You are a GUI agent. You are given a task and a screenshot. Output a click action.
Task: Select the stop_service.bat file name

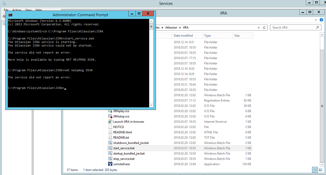[x=124, y=159]
